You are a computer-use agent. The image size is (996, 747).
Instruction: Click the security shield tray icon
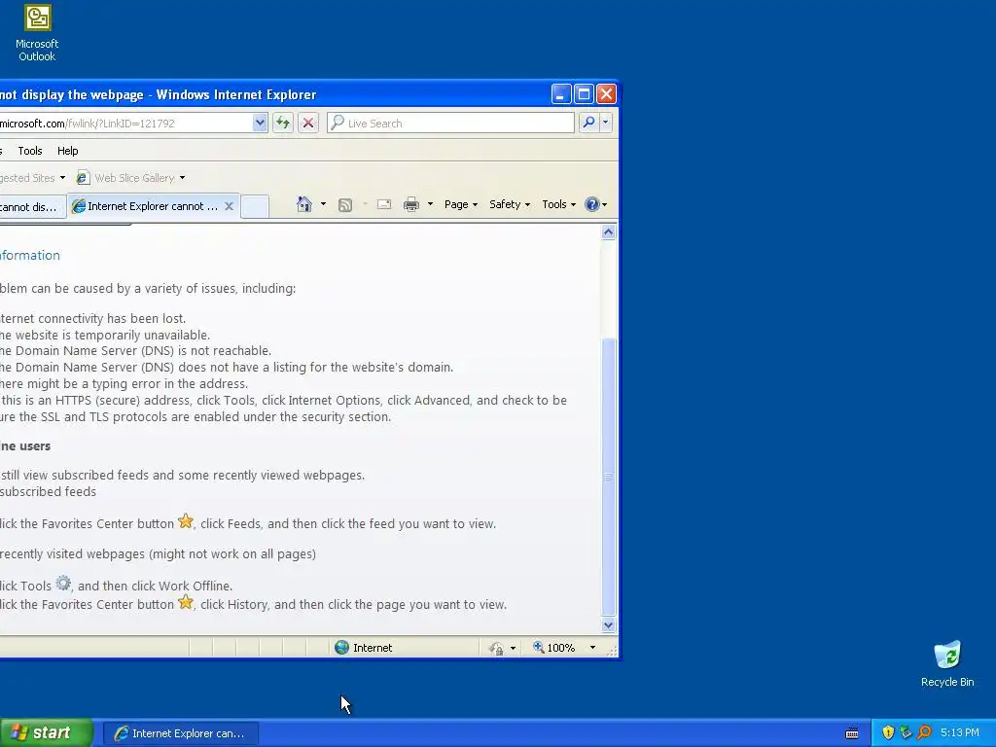point(888,732)
